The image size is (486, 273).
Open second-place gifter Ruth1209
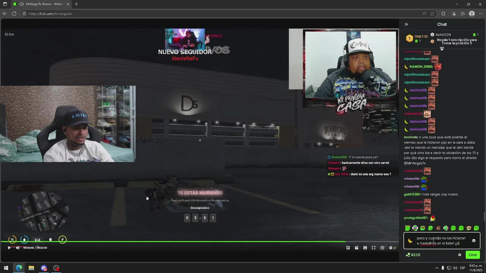click(x=443, y=35)
